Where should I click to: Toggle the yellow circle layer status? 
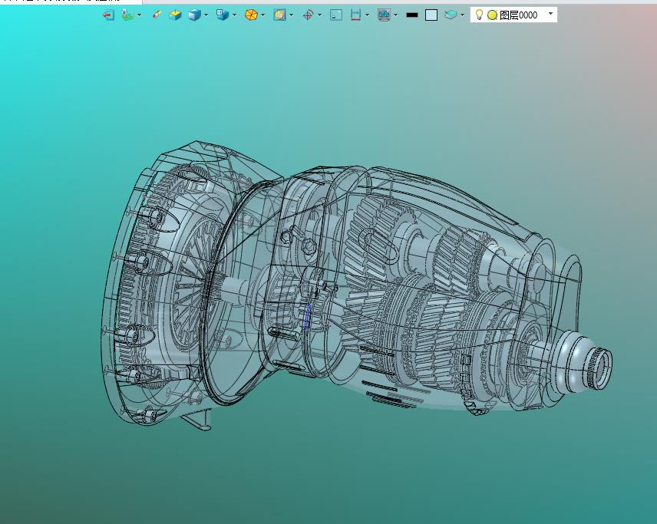tap(492, 15)
